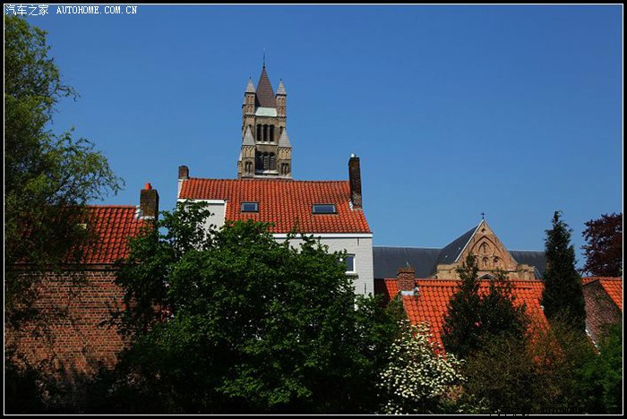
Task: Click the Chinese 汽车之家 watermark logo
Action: point(27,11)
